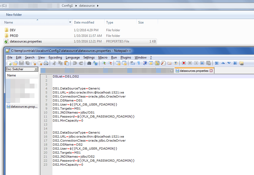Close the blurred tab using its gray X
Viewport: 254px width, 175px height.
click(172, 71)
